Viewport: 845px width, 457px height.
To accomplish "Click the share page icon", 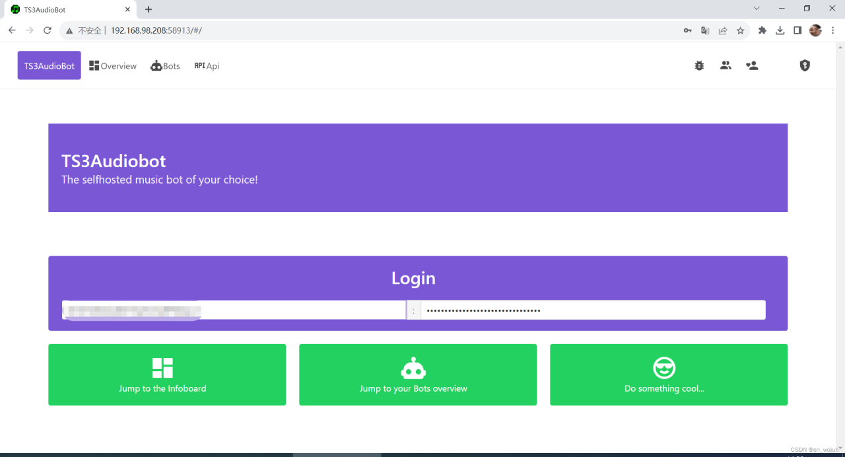I will coord(723,30).
